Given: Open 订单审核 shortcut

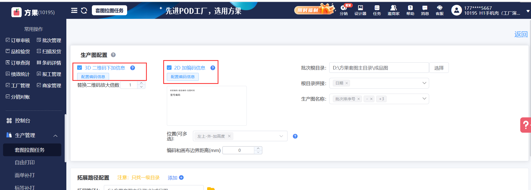Looking at the screenshot, I should (18, 40).
